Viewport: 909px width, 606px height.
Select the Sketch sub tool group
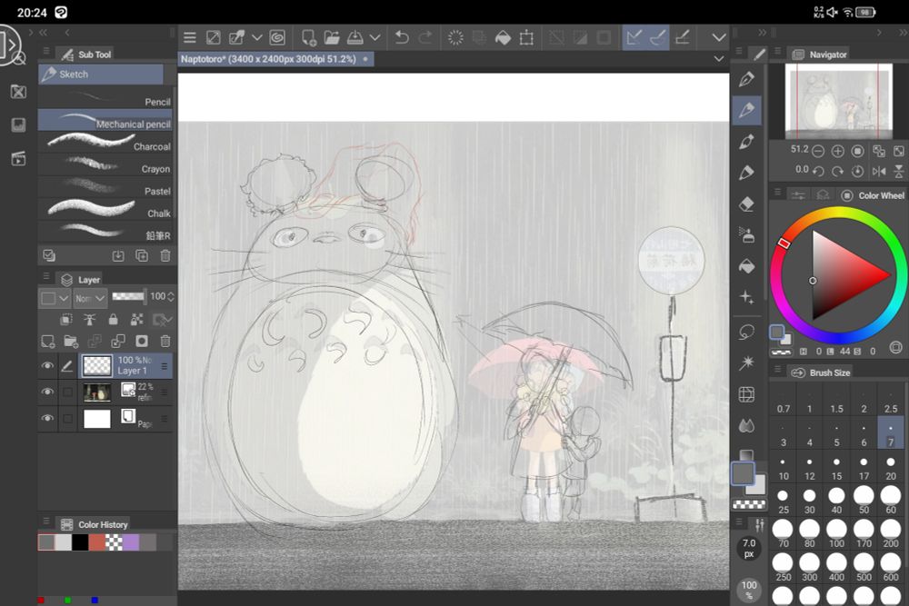pos(101,75)
